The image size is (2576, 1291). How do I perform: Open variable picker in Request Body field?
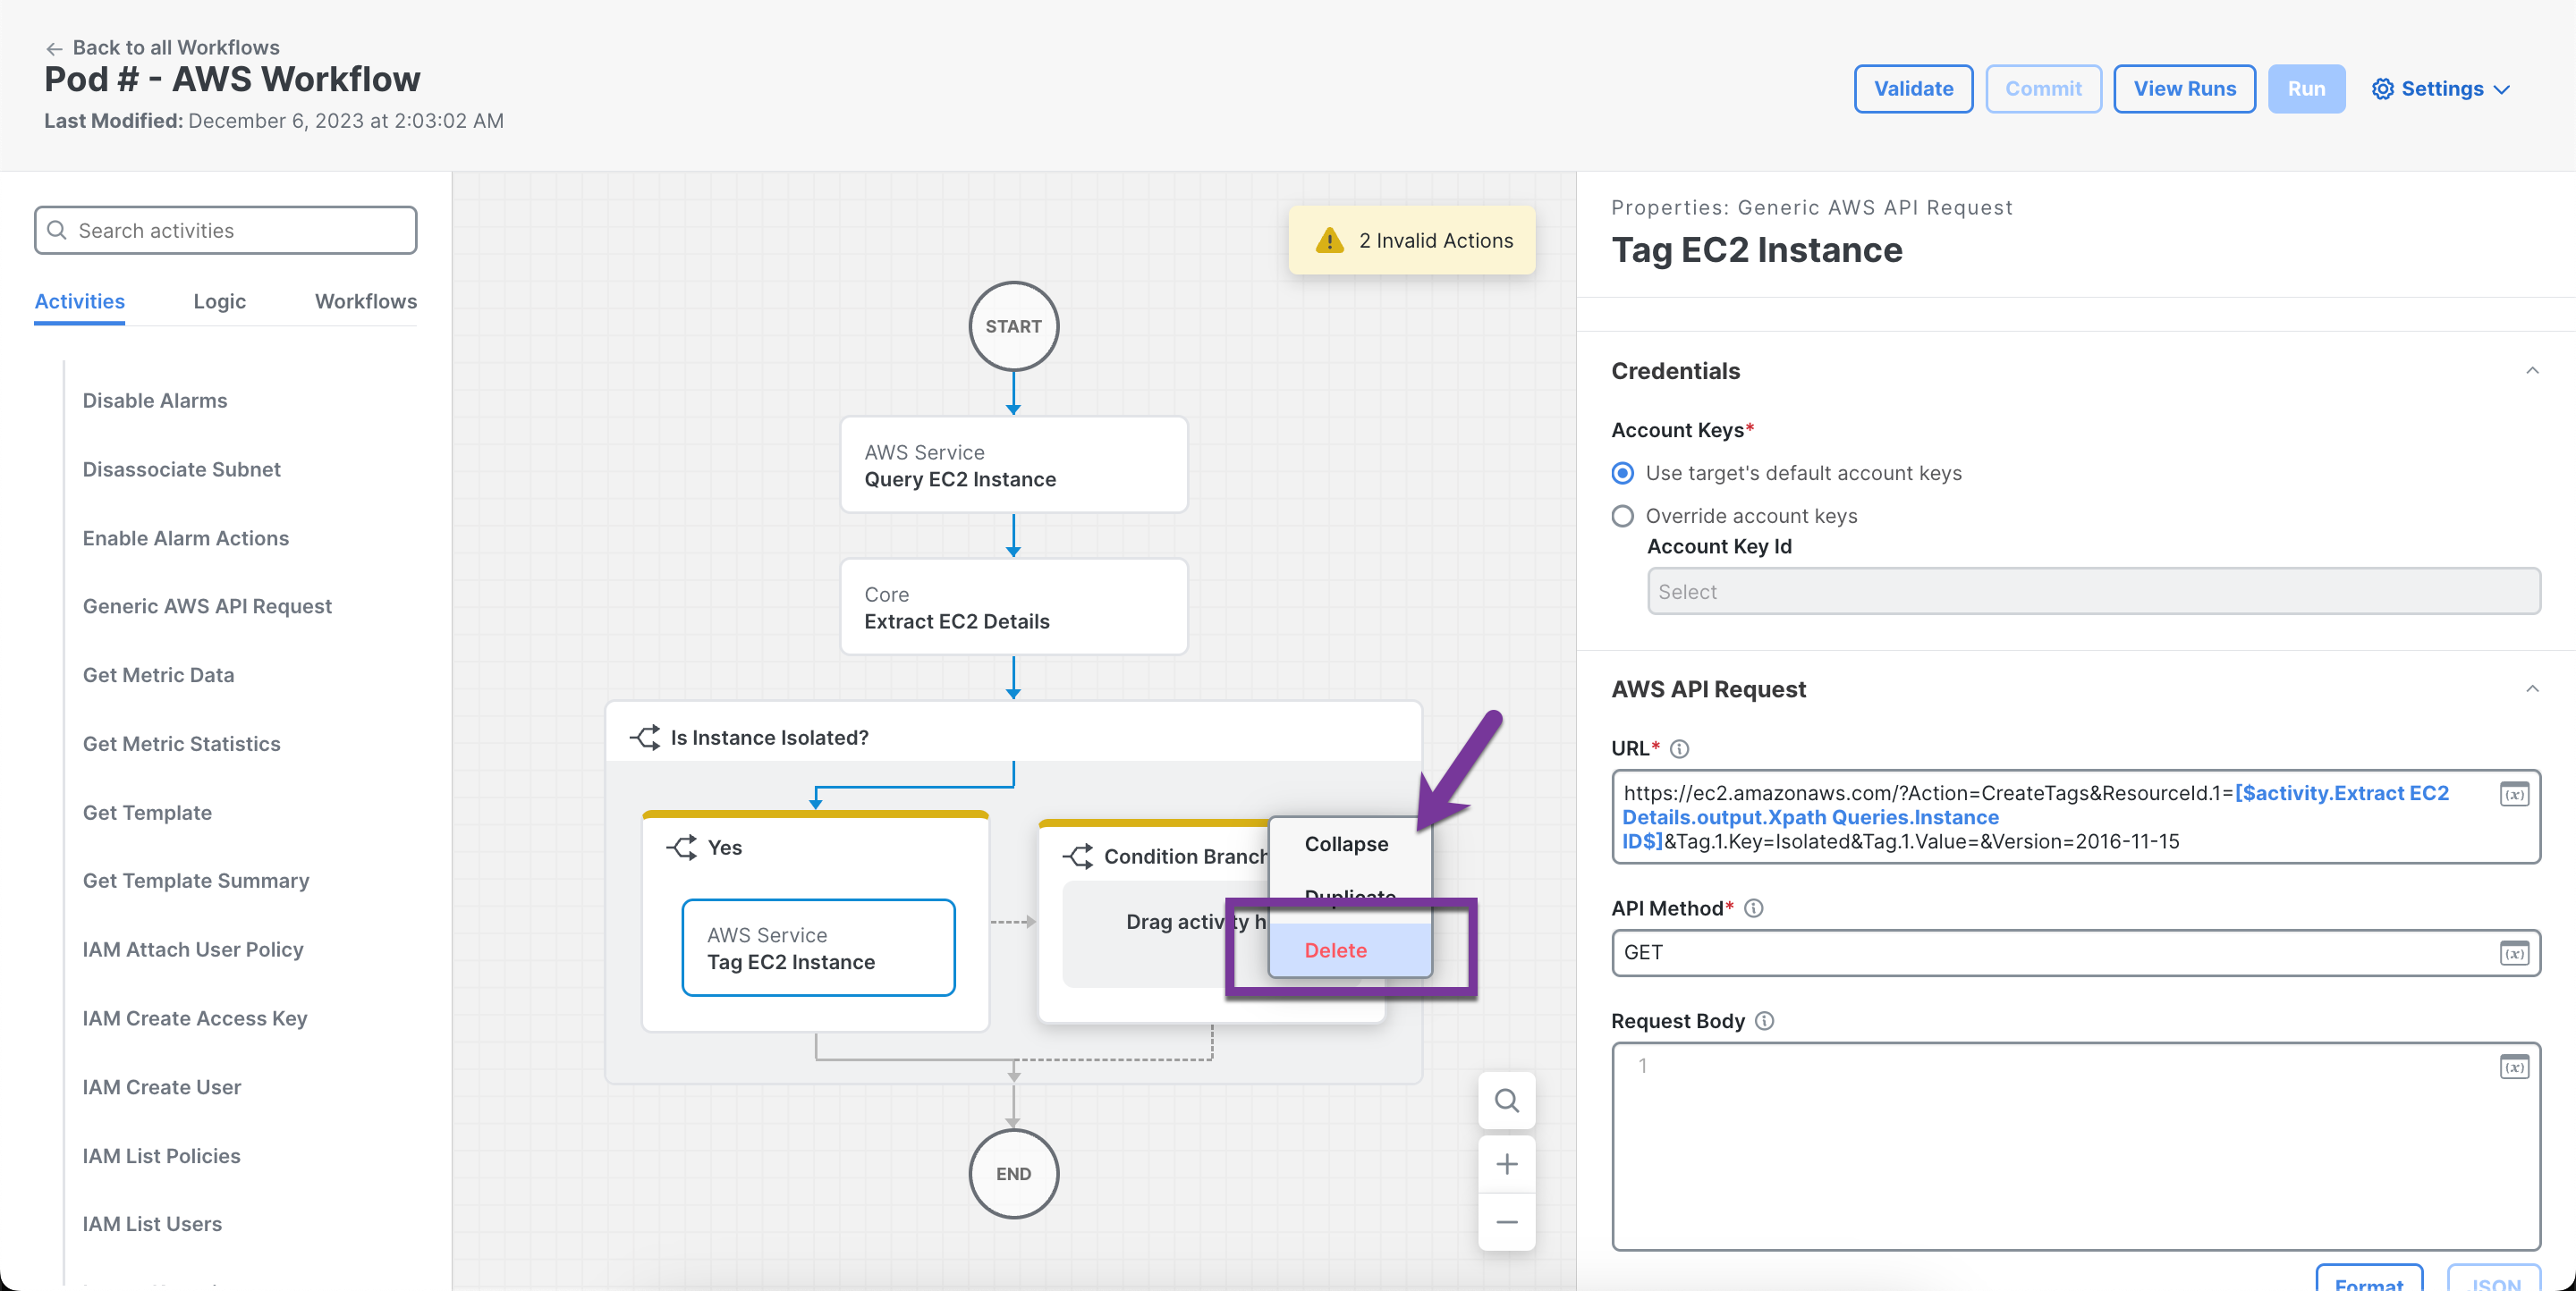(x=2514, y=1067)
